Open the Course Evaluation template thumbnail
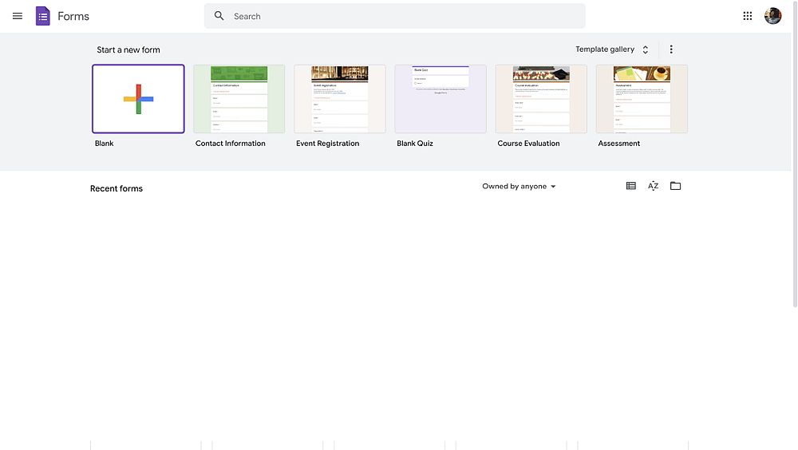The width and height of the screenshot is (798, 450). (x=542, y=99)
